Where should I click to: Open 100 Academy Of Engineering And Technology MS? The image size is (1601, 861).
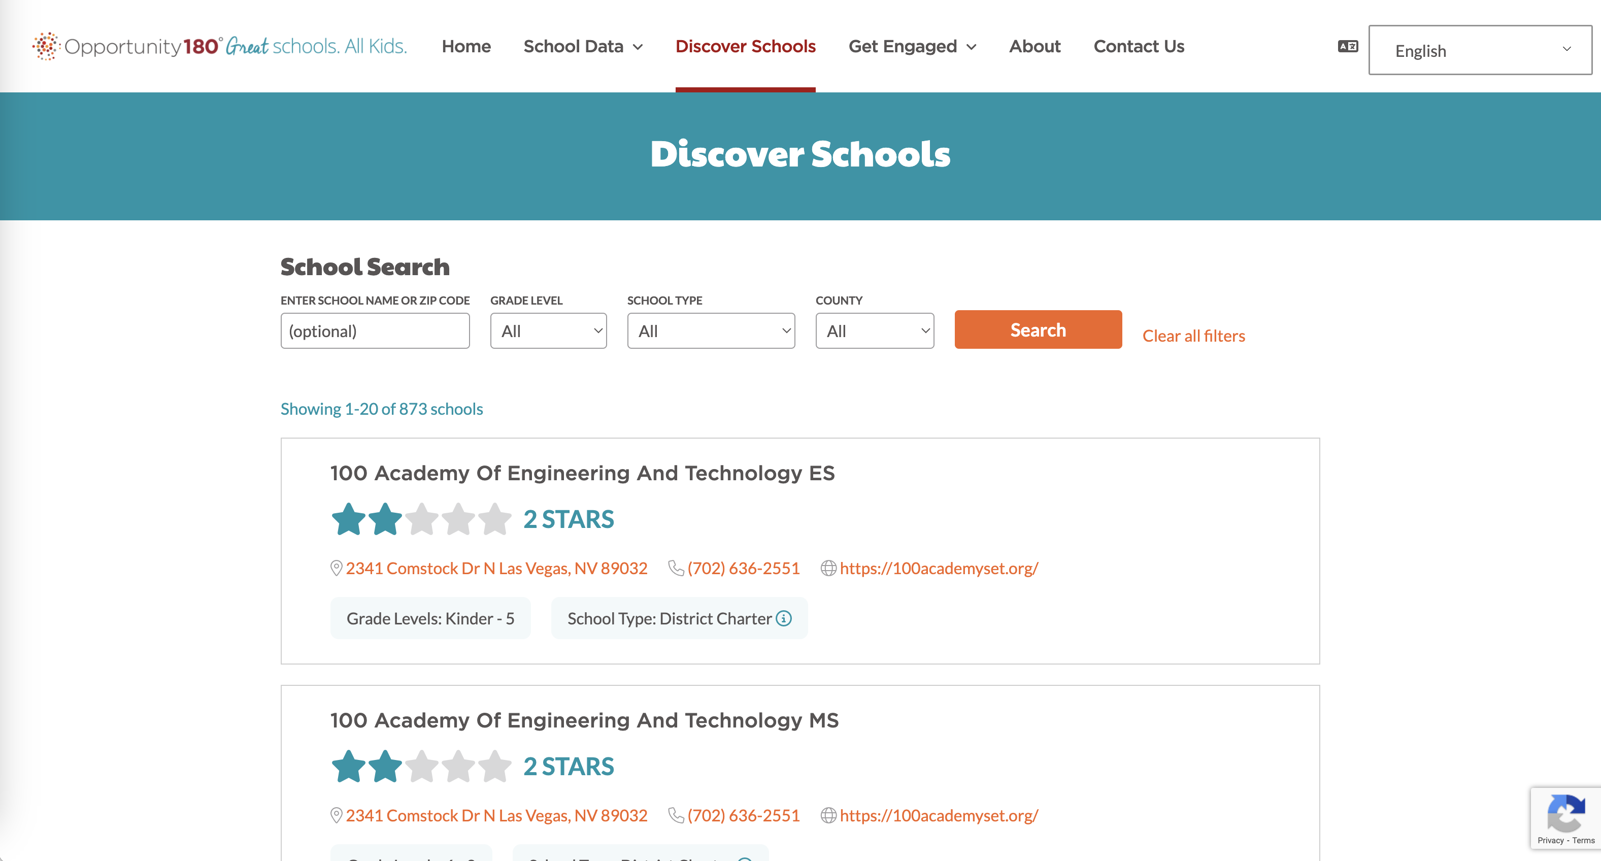click(584, 720)
